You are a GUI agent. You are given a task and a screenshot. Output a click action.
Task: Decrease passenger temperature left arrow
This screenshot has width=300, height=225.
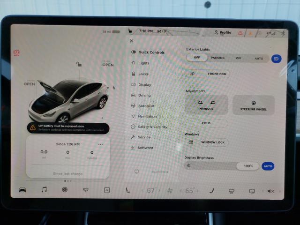pos(180,191)
